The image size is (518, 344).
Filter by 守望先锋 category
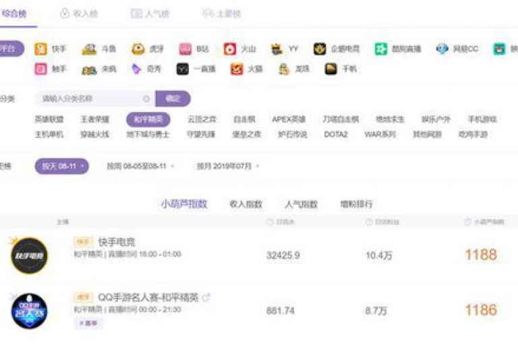[x=201, y=134]
